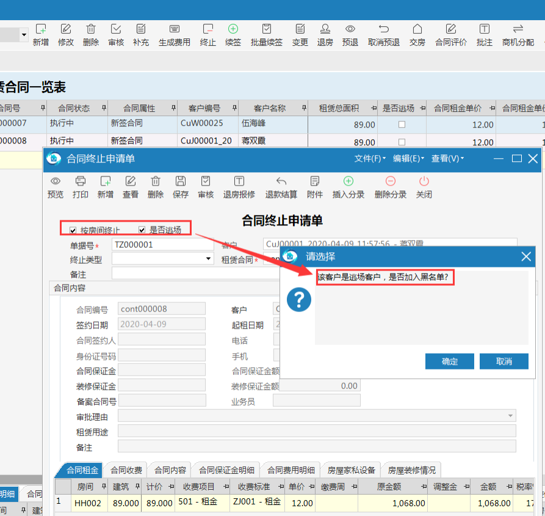
Task: Switch to the 合同保证金明细 tab
Action: click(226, 470)
